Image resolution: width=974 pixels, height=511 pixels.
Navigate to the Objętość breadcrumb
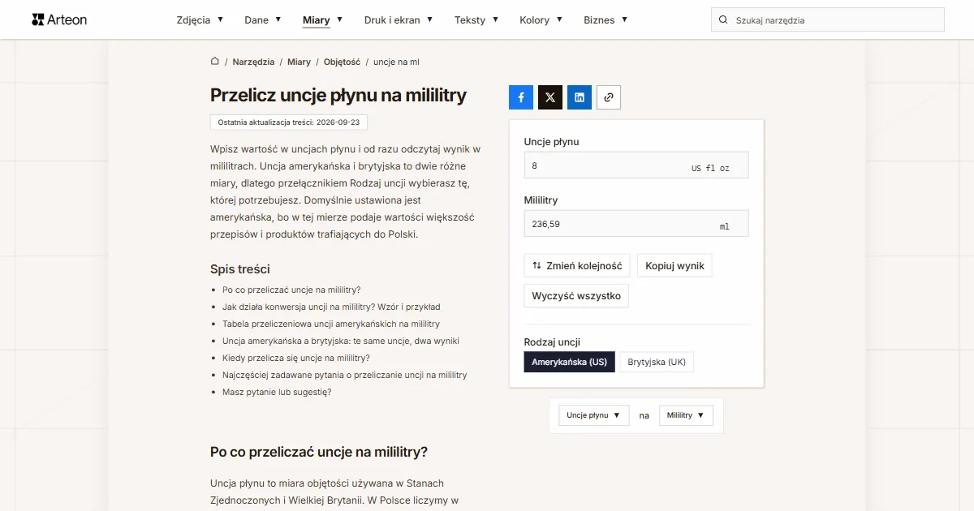342,62
